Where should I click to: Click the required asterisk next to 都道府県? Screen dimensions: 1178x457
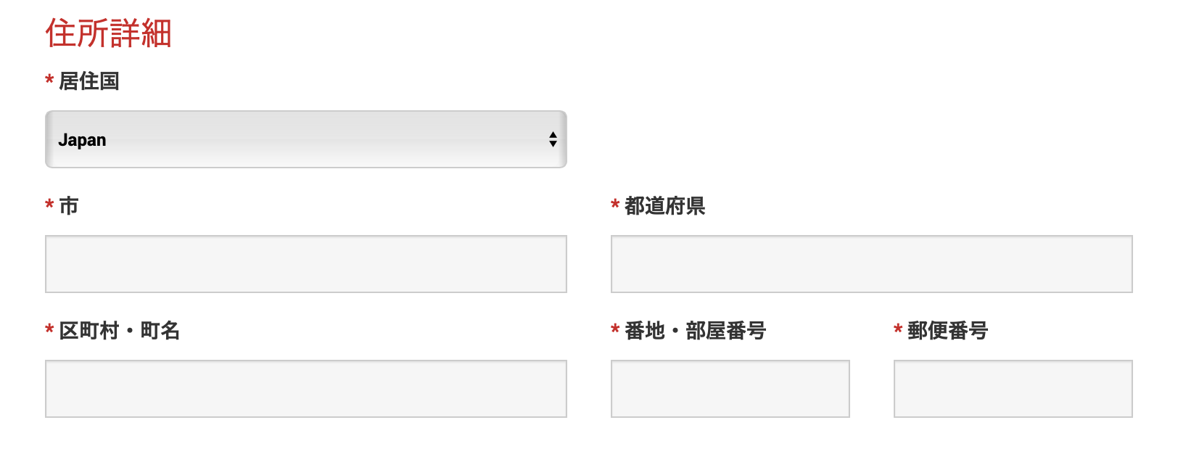(x=615, y=205)
